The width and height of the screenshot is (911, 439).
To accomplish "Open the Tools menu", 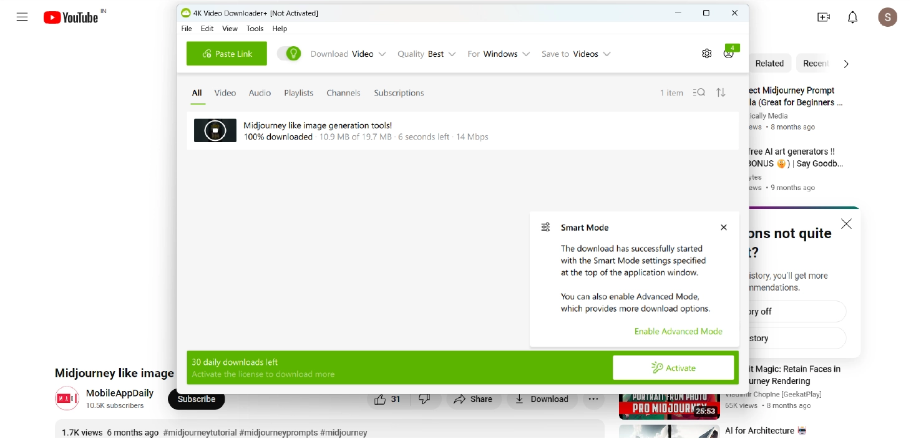I will (x=255, y=29).
